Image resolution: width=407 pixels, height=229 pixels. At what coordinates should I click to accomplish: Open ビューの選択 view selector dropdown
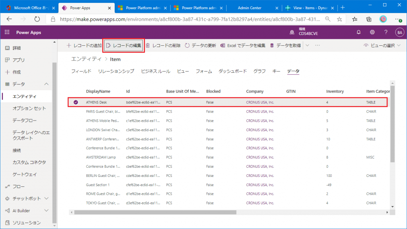click(382, 45)
